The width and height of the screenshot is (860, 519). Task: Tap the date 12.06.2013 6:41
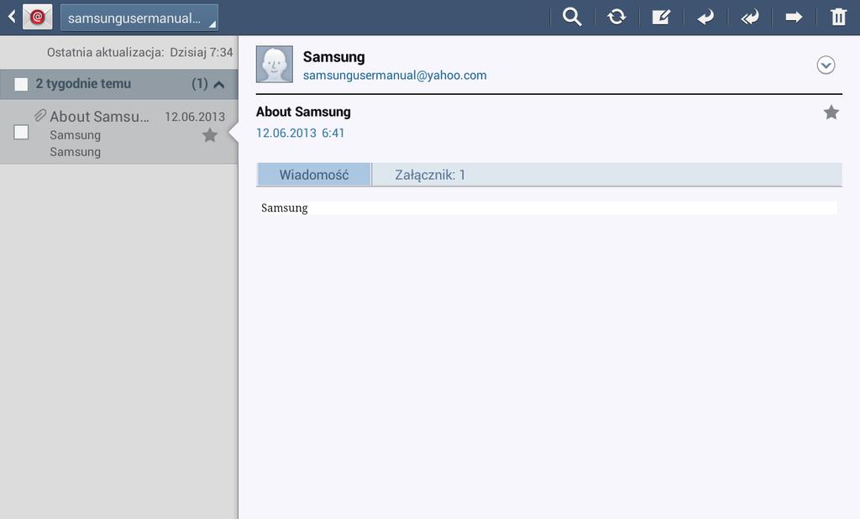tap(300, 133)
